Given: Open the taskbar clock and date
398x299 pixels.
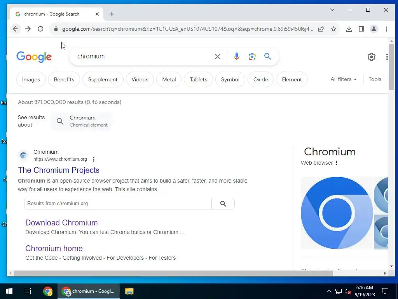Looking at the screenshot, I should 365,291.
